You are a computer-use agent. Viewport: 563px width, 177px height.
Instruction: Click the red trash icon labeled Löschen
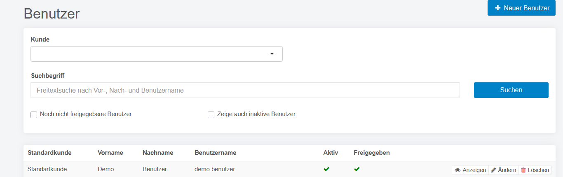pyautogui.click(x=523, y=170)
